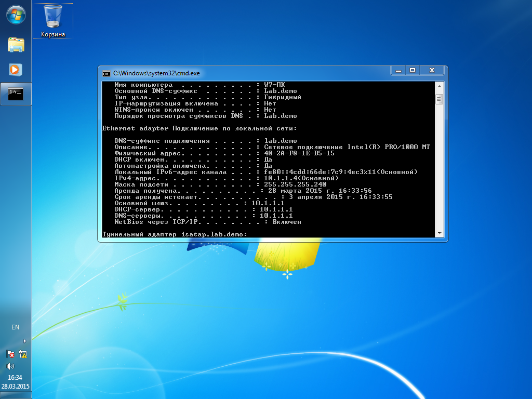
Task: Click the description Intel(R) PRO/1000 MT
Action: tap(389, 147)
